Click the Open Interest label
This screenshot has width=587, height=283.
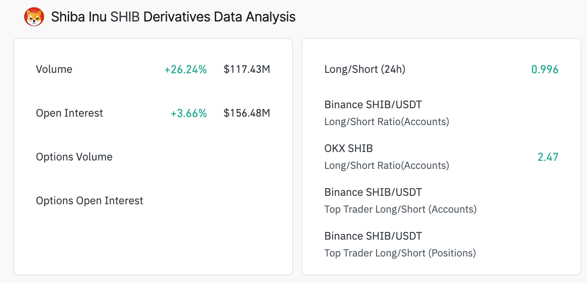pyautogui.click(x=69, y=113)
